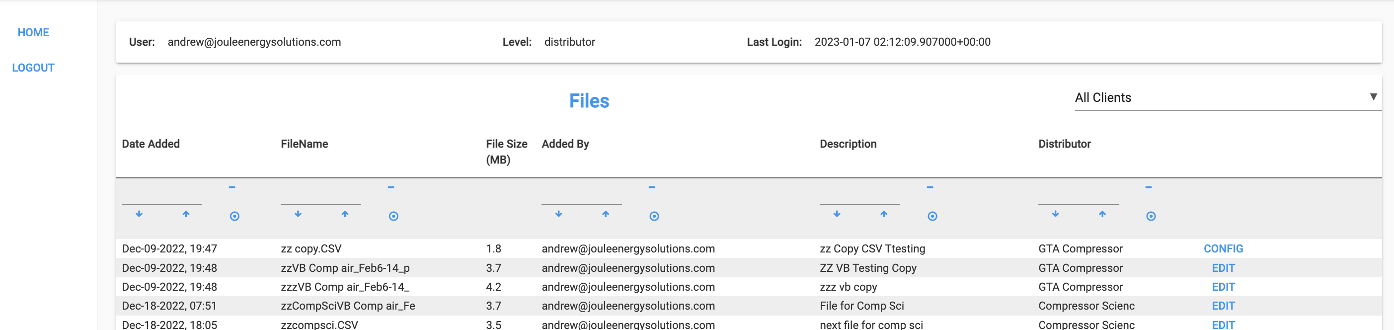Select file name zzzVB Comp air_Feb6-14_
Image resolution: width=1394 pixels, height=330 pixels.
[345, 287]
